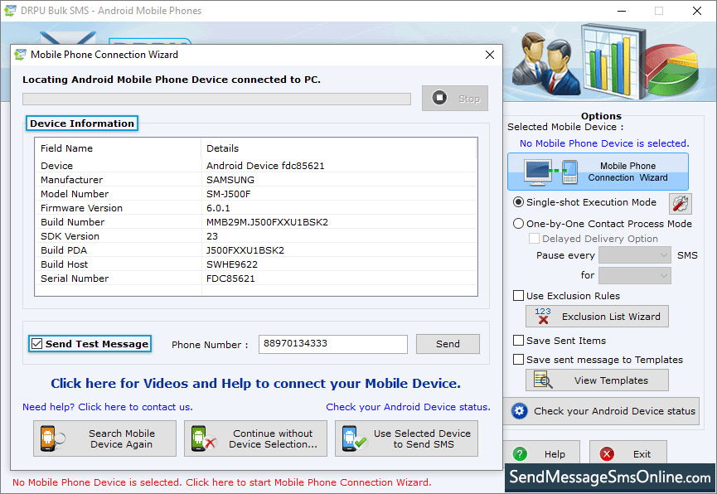This screenshot has width=717, height=494.
Task: Click Use Selected Device to Send SMS label
Action: (x=423, y=438)
